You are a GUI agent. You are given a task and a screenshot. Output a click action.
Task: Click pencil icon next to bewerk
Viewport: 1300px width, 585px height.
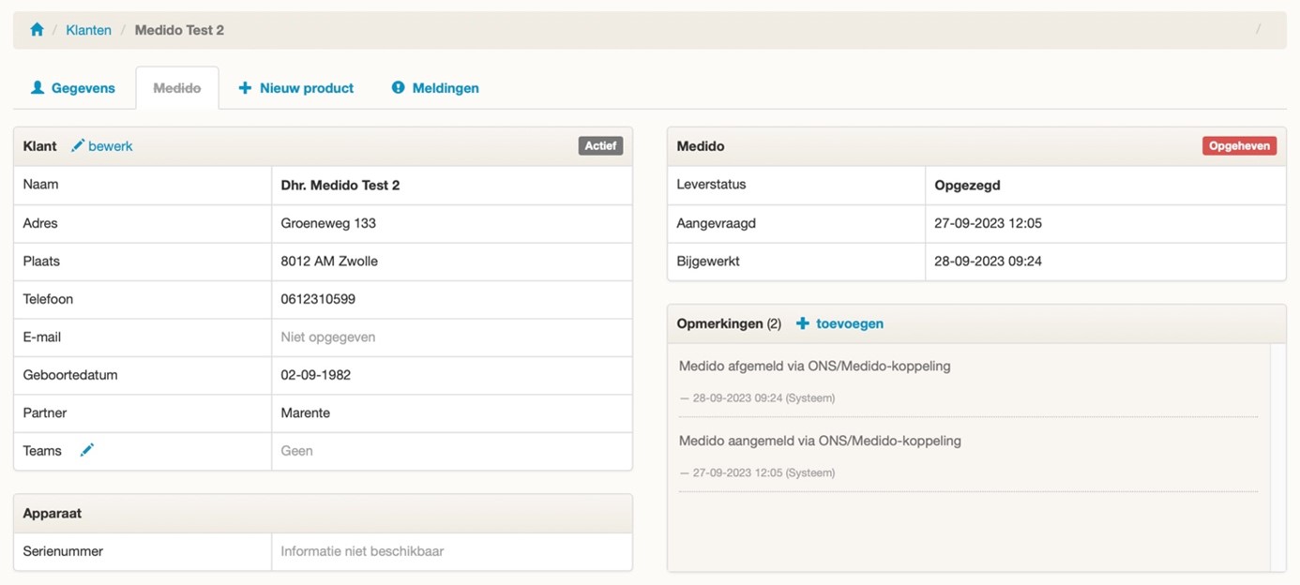point(78,145)
